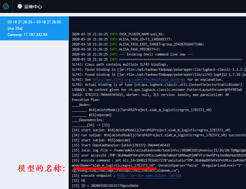Open the service.odps.aliyun.com/api link
The image size is (246, 189).
[x=149, y=176]
